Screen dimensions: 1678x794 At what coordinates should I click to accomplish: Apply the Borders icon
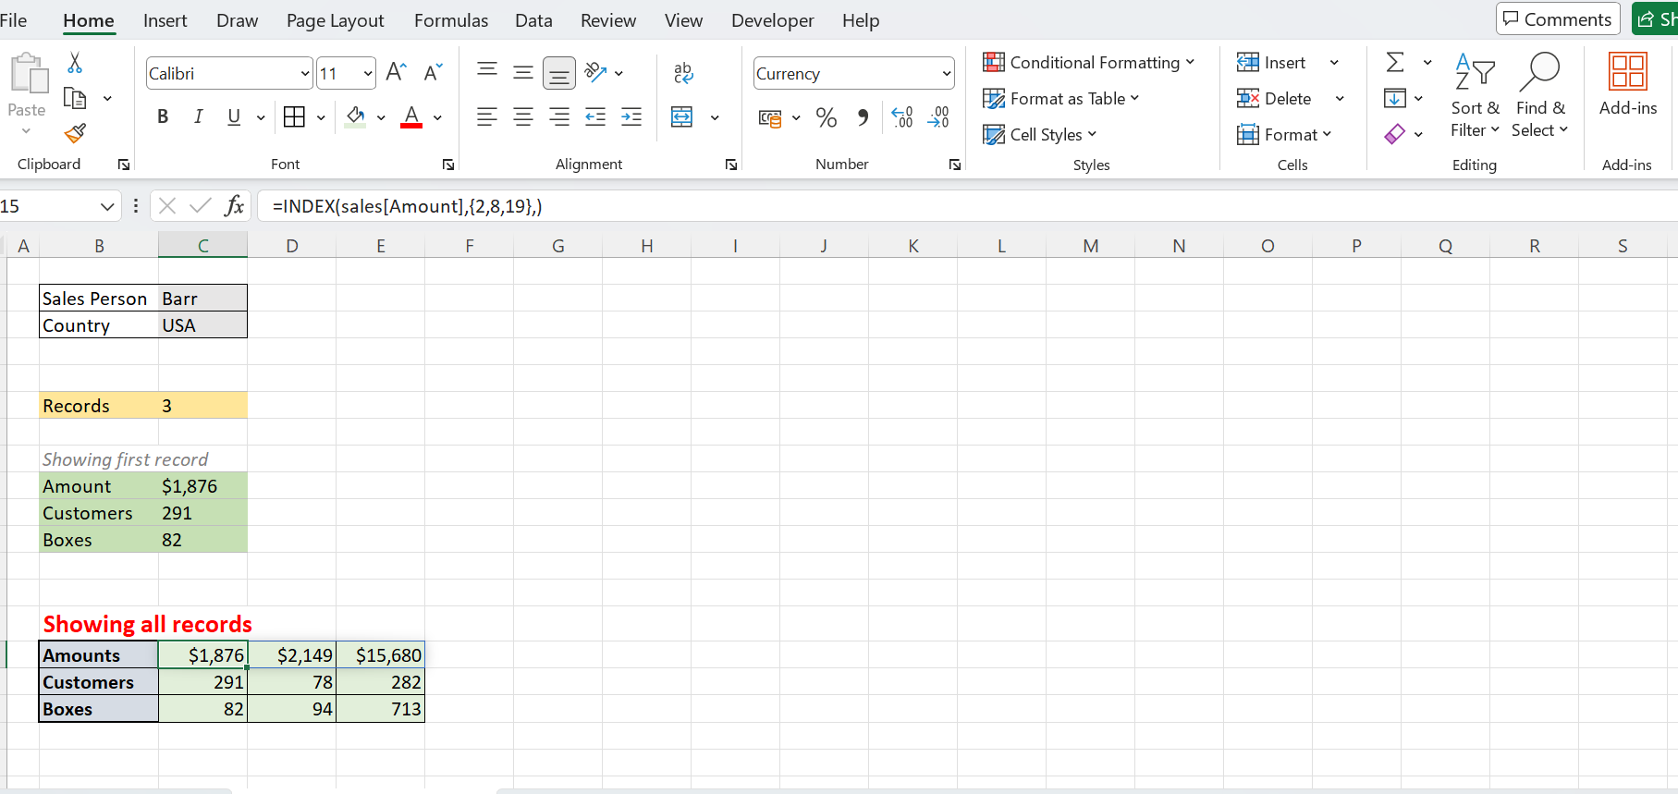pos(294,116)
